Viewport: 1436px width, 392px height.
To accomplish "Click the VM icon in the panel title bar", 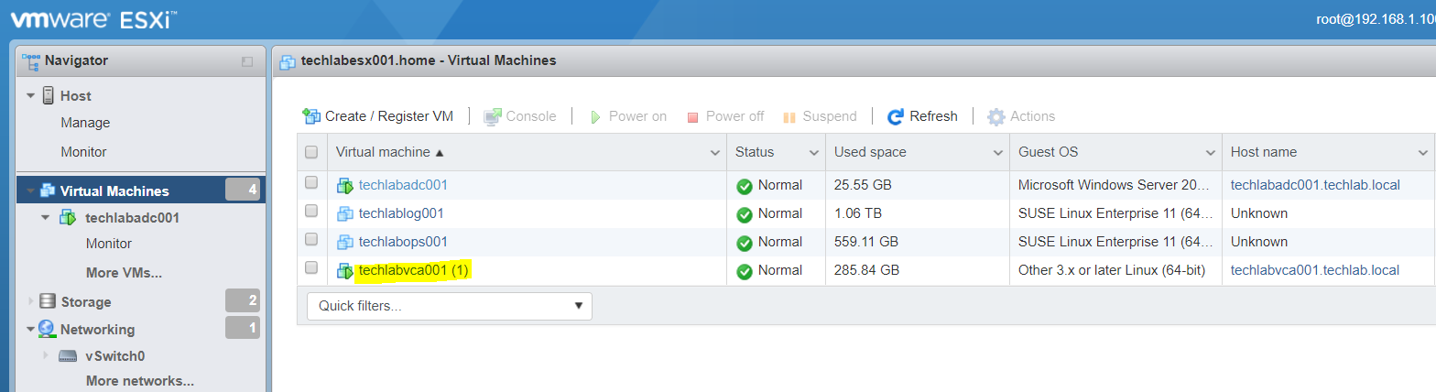I will pyautogui.click(x=288, y=61).
